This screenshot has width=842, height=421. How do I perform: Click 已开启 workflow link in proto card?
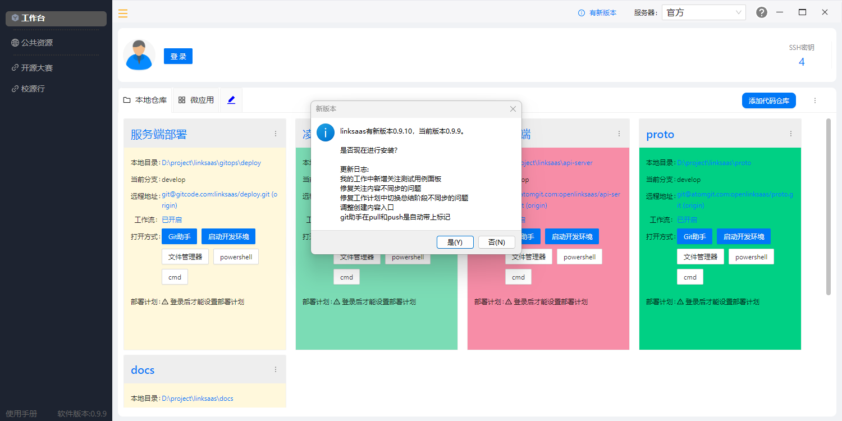687,219
